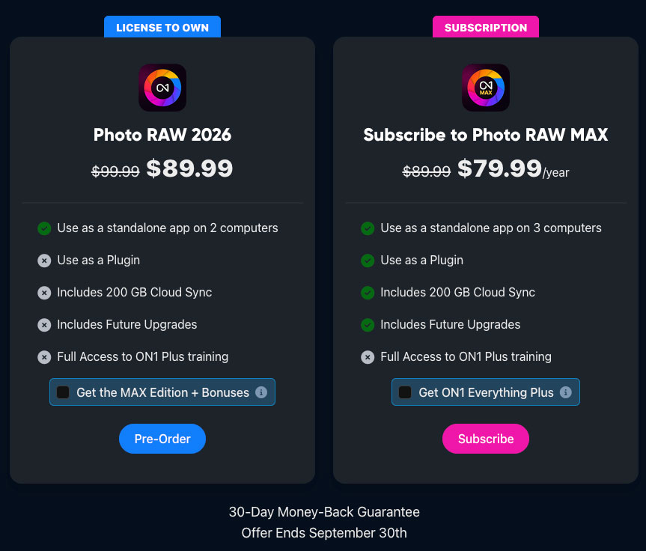Click green check for standalone app on 3 computers
Viewport: 646px width, 551px height.
(368, 228)
